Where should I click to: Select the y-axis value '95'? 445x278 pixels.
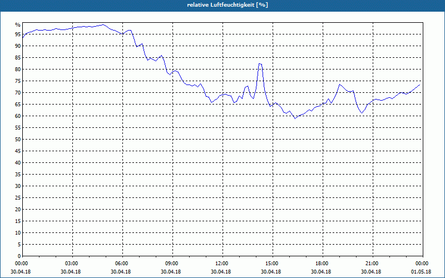coord(18,34)
